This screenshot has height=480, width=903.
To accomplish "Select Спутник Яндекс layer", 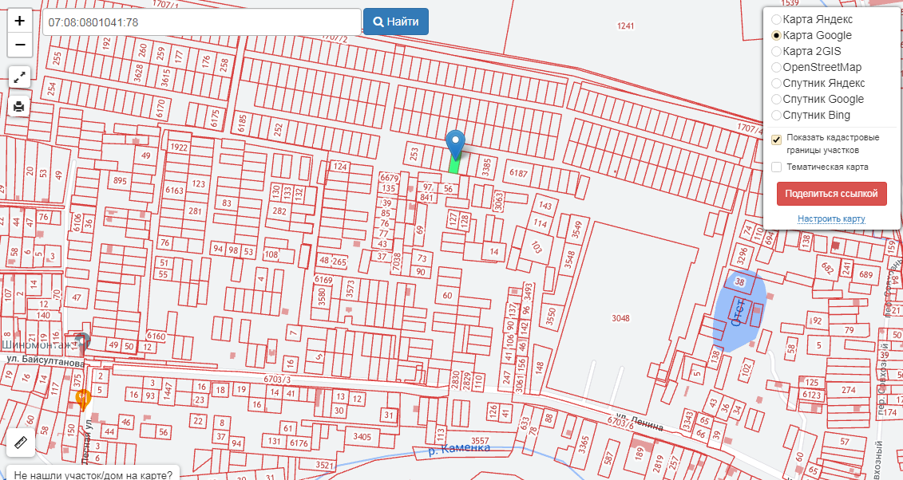I will click(x=776, y=84).
